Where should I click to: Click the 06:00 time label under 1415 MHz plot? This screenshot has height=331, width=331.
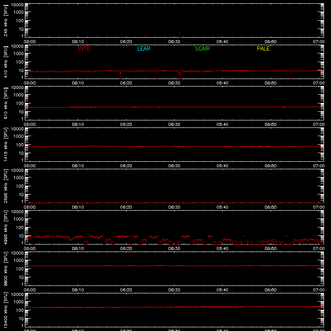click(30, 166)
